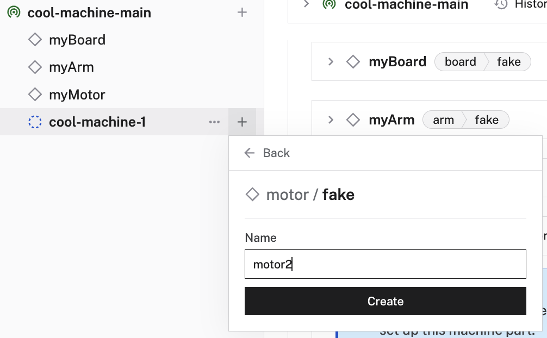Open the three-dot menu on cool-machine-1

[214, 122]
